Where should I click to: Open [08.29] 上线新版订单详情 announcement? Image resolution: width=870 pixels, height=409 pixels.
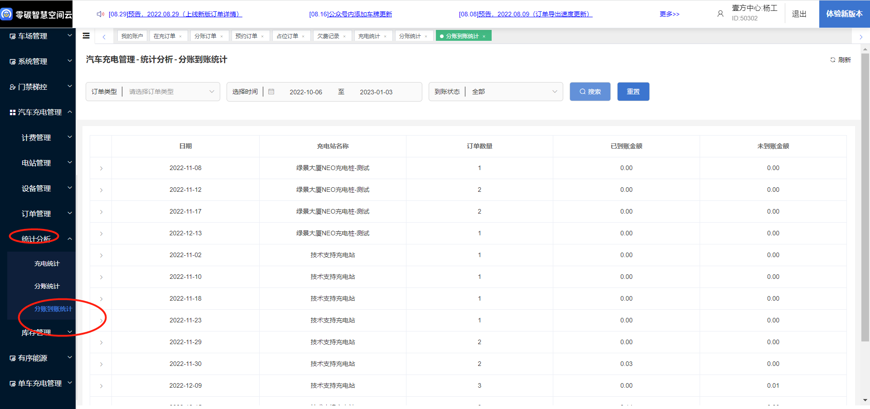175,14
